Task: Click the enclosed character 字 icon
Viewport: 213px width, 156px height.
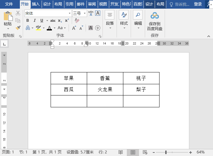Action: coord(98,28)
